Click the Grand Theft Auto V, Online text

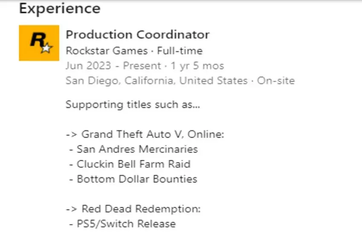click(x=153, y=134)
